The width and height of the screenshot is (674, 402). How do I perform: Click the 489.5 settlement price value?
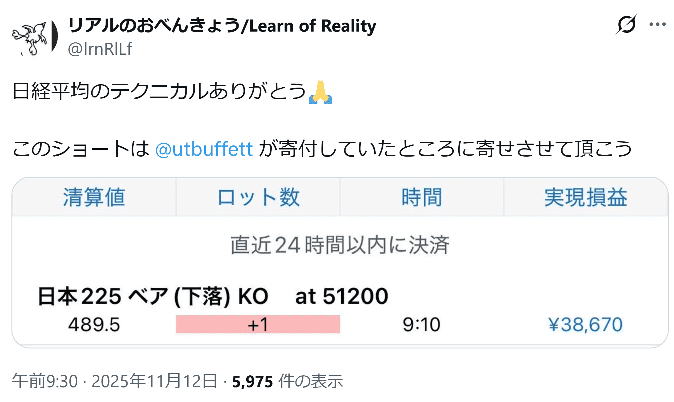coord(94,325)
